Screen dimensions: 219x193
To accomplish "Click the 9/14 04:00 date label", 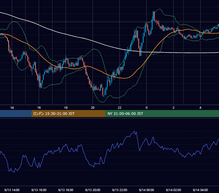I will tap(200, 190).
